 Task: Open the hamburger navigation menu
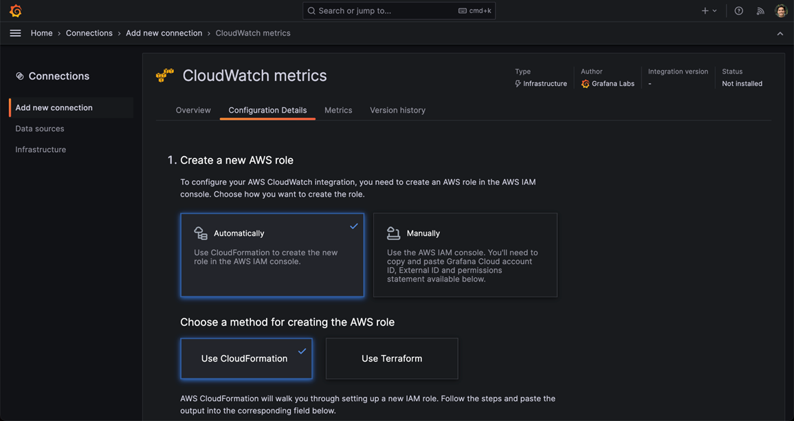15,32
